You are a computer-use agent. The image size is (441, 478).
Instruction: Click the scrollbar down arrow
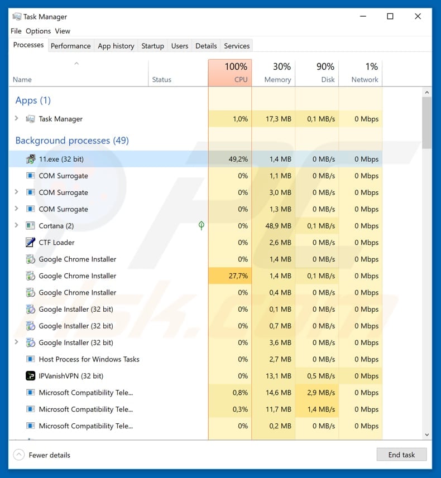click(x=426, y=434)
